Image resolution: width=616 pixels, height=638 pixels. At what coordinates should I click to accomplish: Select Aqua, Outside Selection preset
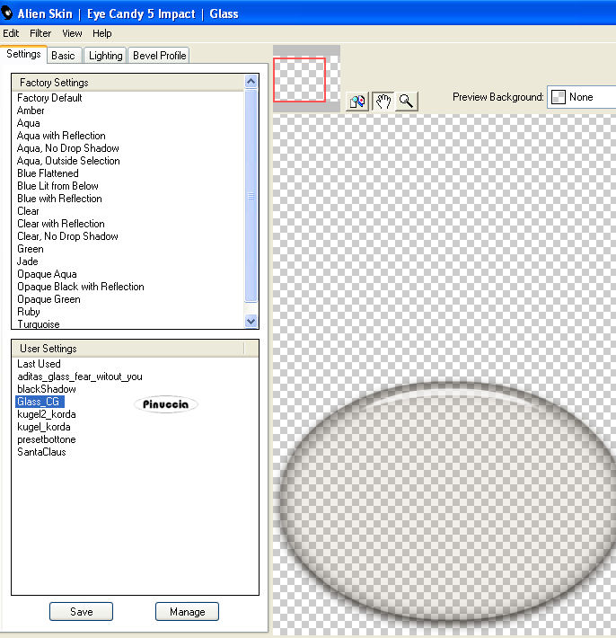pos(68,161)
